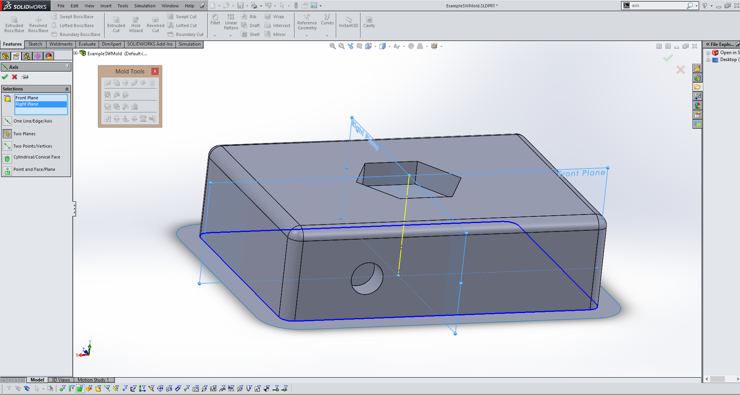Open the SOLIDWORKS Resources home tab
This screenshot has height=395, width=740.
(697, 68)
